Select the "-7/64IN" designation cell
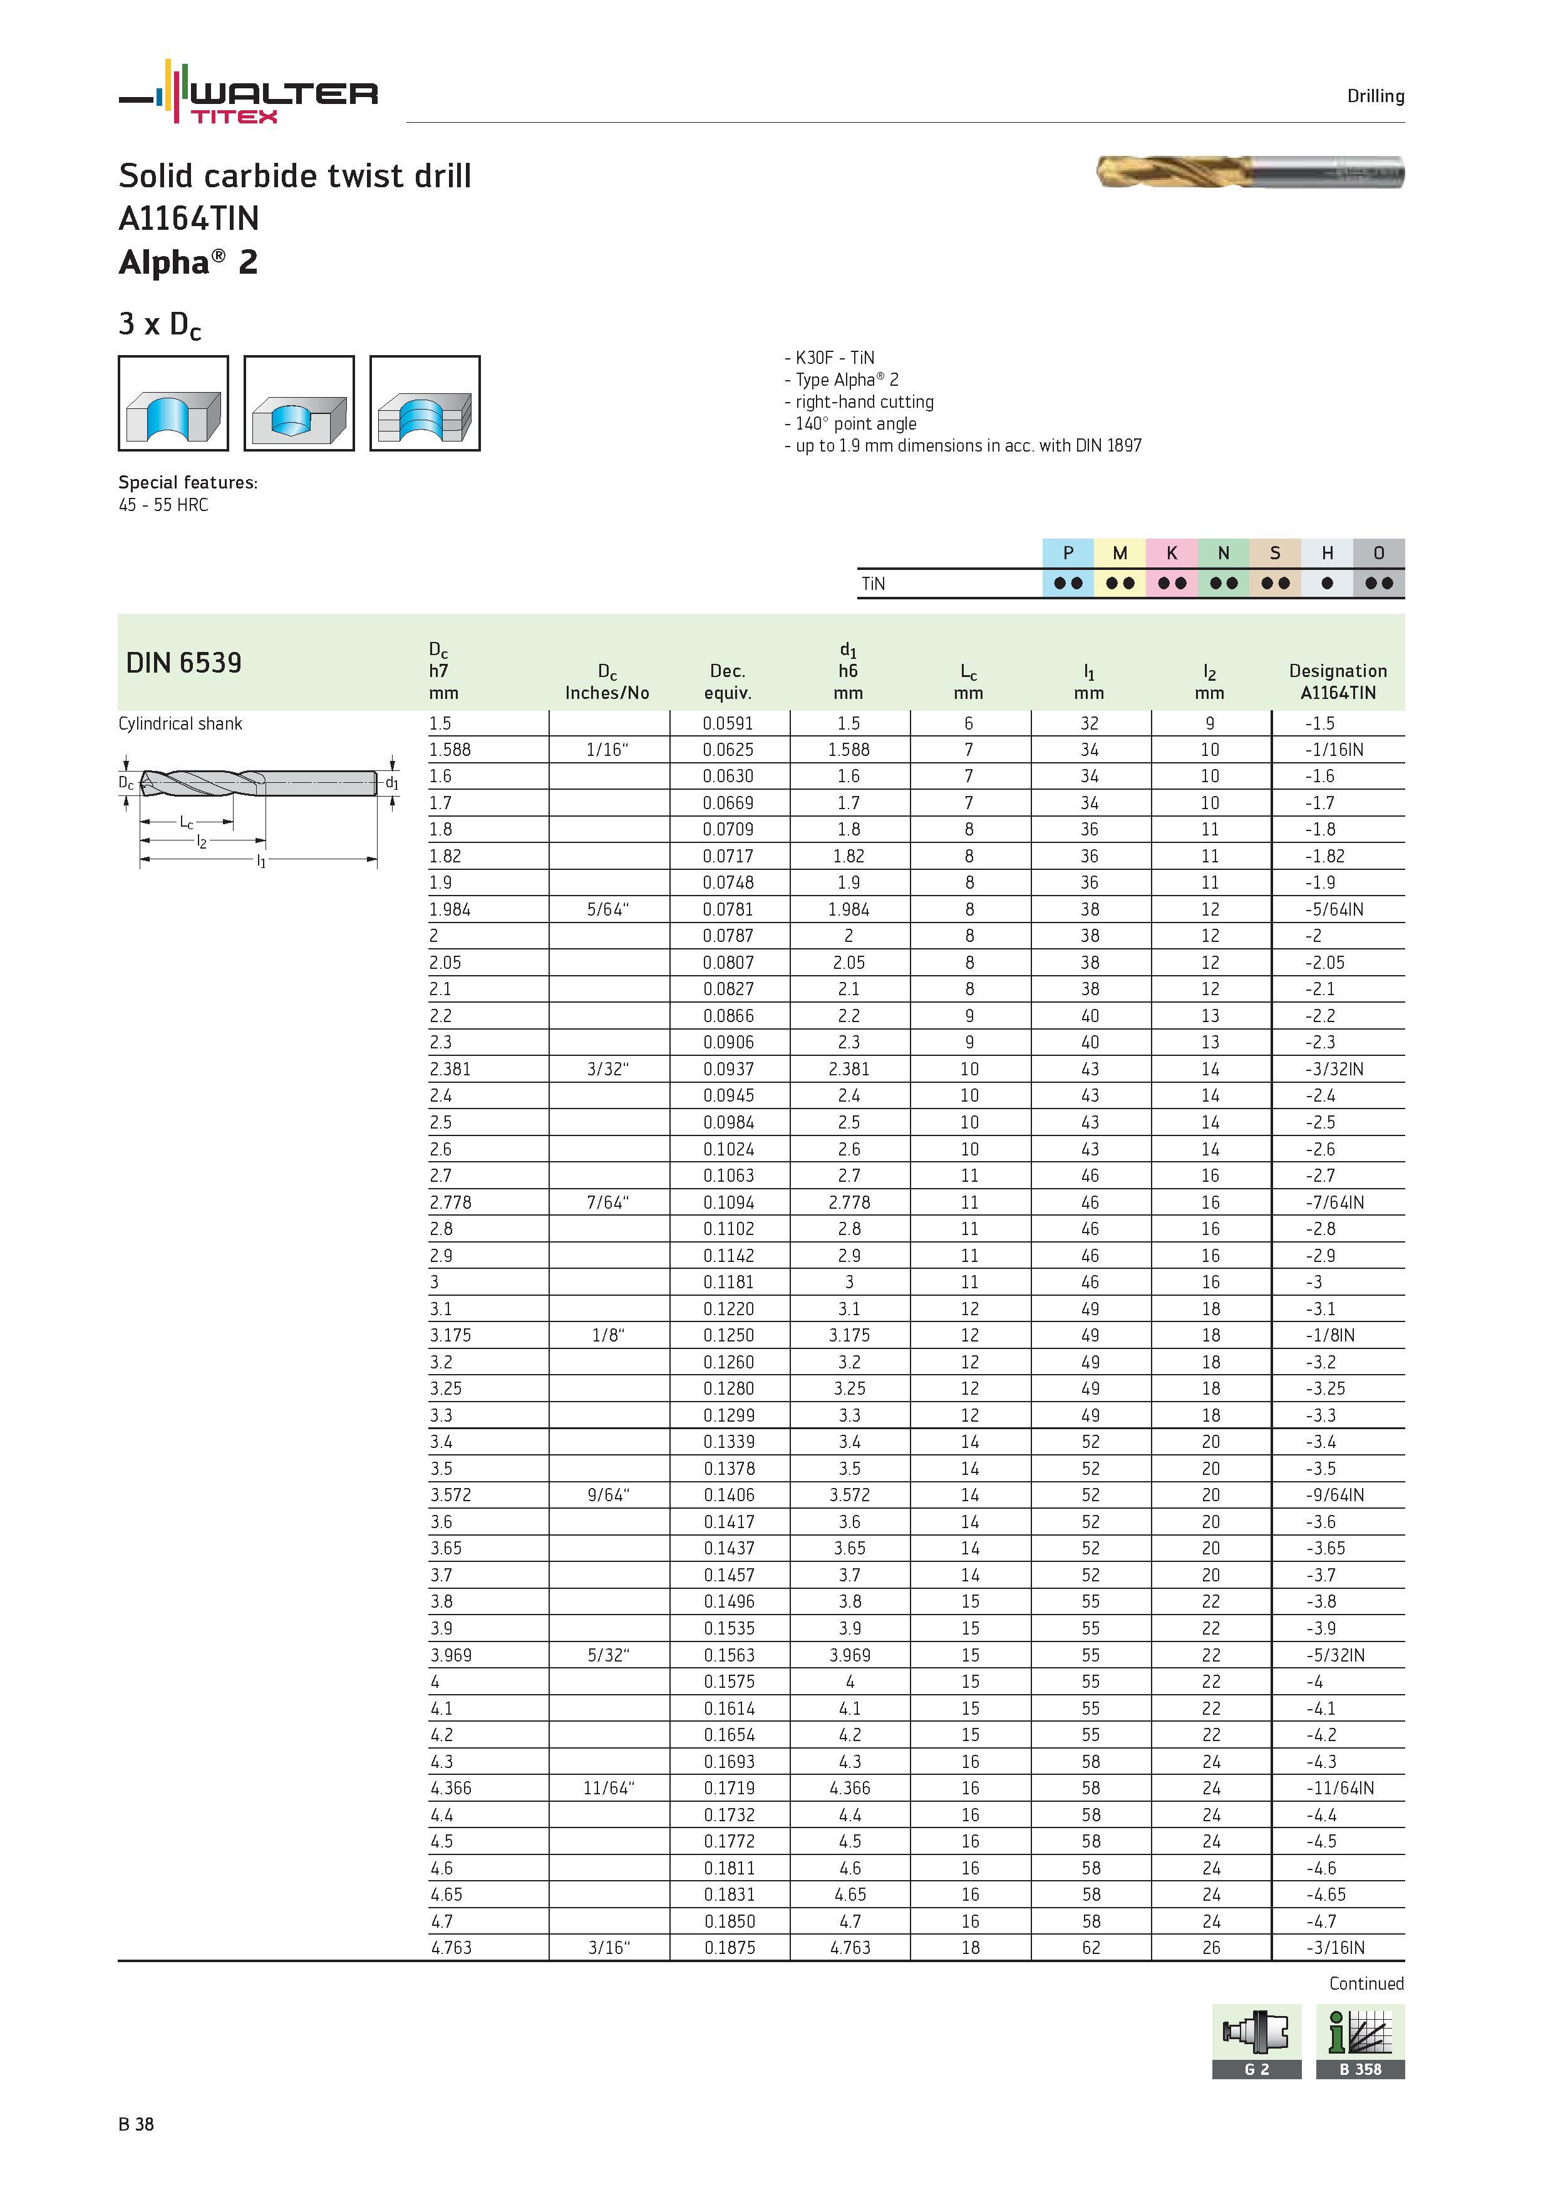The height and width of the screenshot is (2197, 1553). (1335, 1203)
